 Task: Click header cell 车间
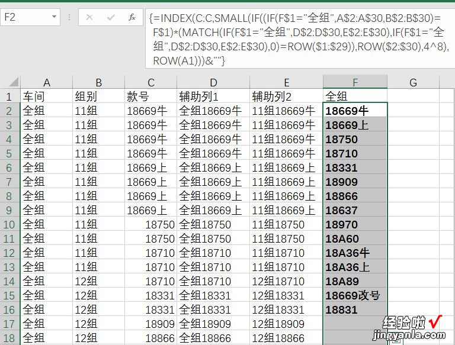click(x=46, y=96)
